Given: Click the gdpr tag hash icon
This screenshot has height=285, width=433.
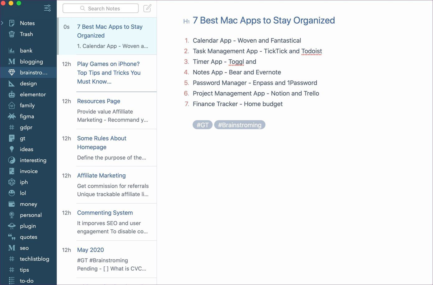Looking at the screenshot, I should [12, 127].
